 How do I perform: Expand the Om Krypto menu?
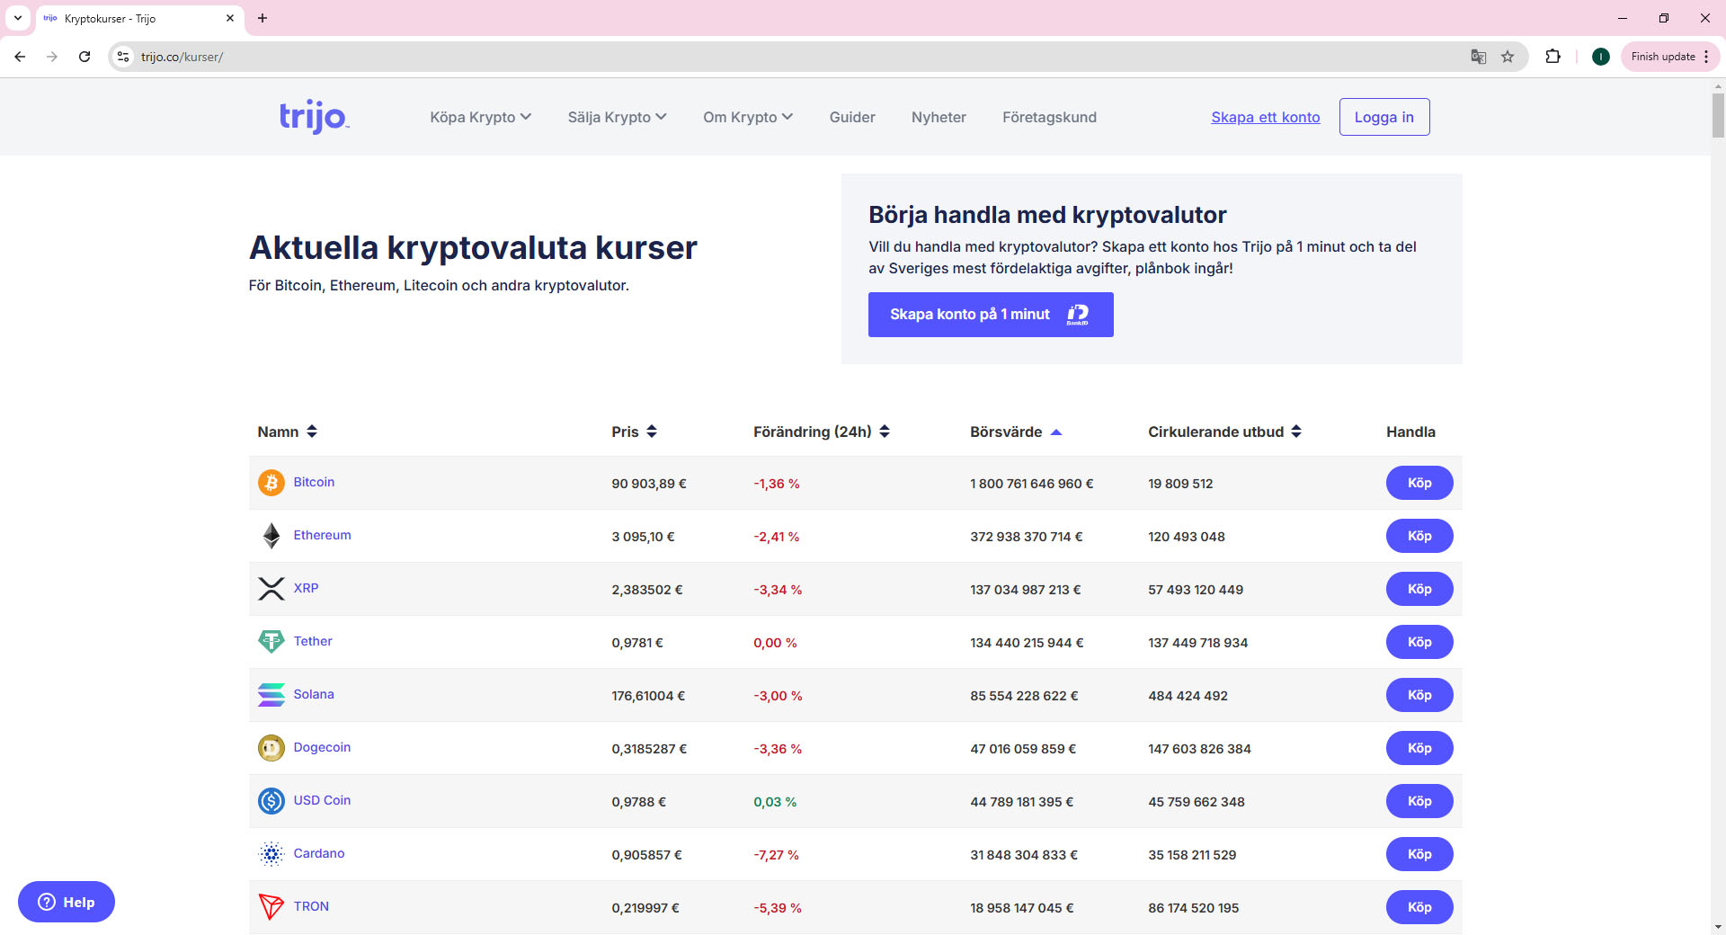click(x=748, y=117)
